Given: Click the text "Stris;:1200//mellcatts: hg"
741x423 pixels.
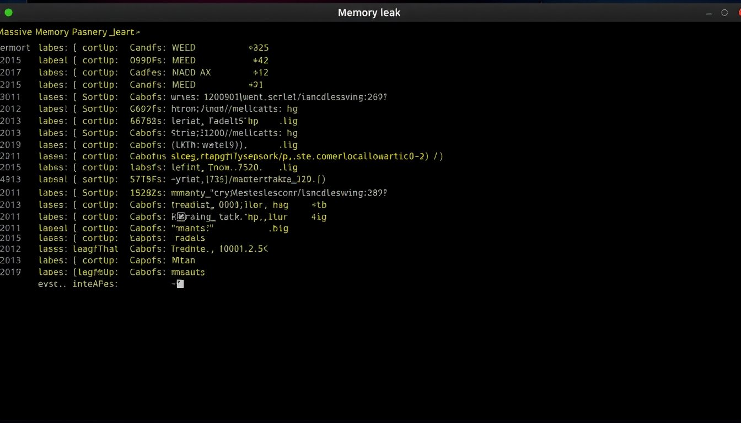Looking at the screenshot, I should click(x=234, y=133).
